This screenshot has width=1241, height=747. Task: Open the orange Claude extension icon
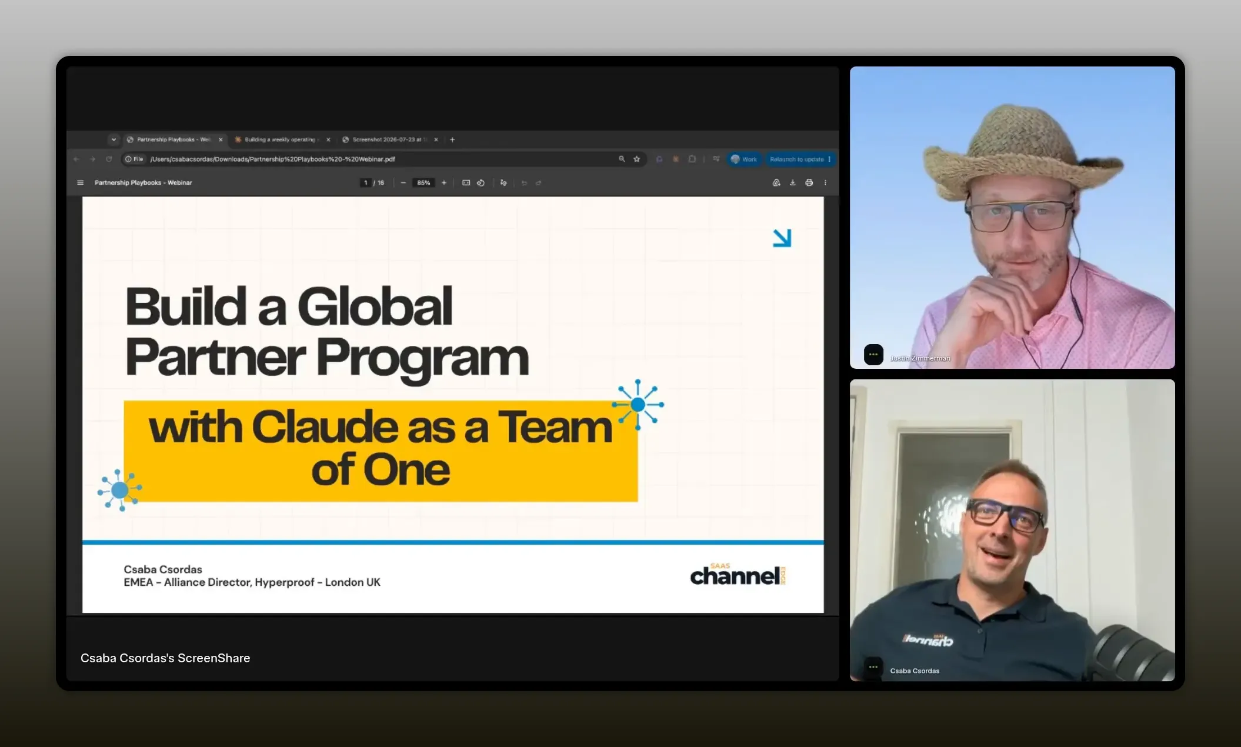click(x=676, y=159)
